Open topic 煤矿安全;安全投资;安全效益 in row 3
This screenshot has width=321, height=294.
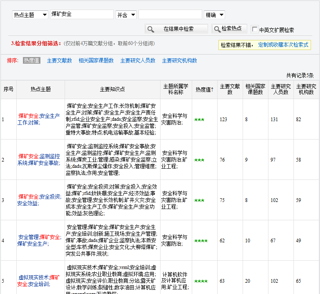(39, 200)
